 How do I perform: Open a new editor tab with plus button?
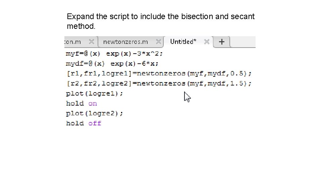point(222,42)
